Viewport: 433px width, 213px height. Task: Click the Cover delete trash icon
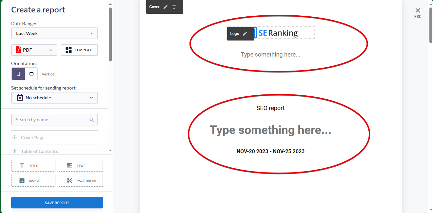pos(174,7)
